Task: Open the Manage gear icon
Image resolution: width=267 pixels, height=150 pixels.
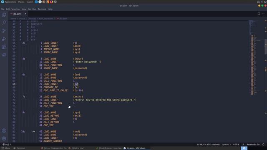Action: coord(4,138)
